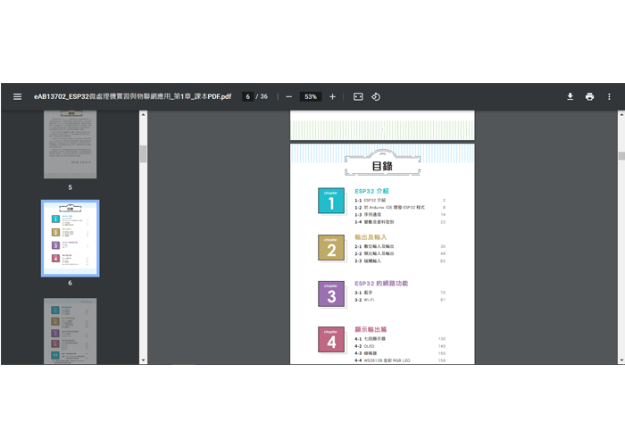Click the document vertical scrollbar thumb
The width and height of the screenshot is (625, 446).
(621, 155)
